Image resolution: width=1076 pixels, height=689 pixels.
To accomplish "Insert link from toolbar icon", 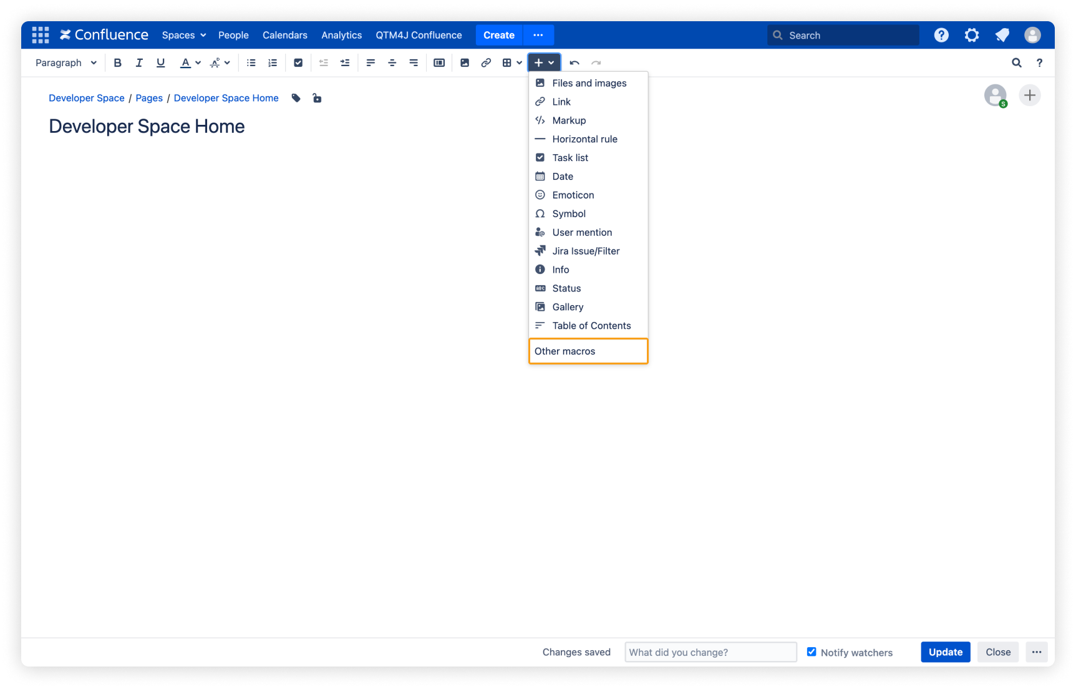I will pos(486,62).
